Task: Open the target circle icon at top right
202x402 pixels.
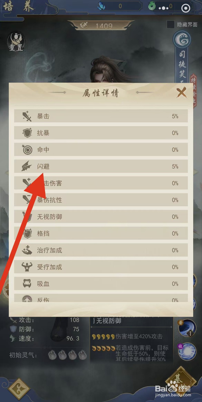Action: point(186,8)
